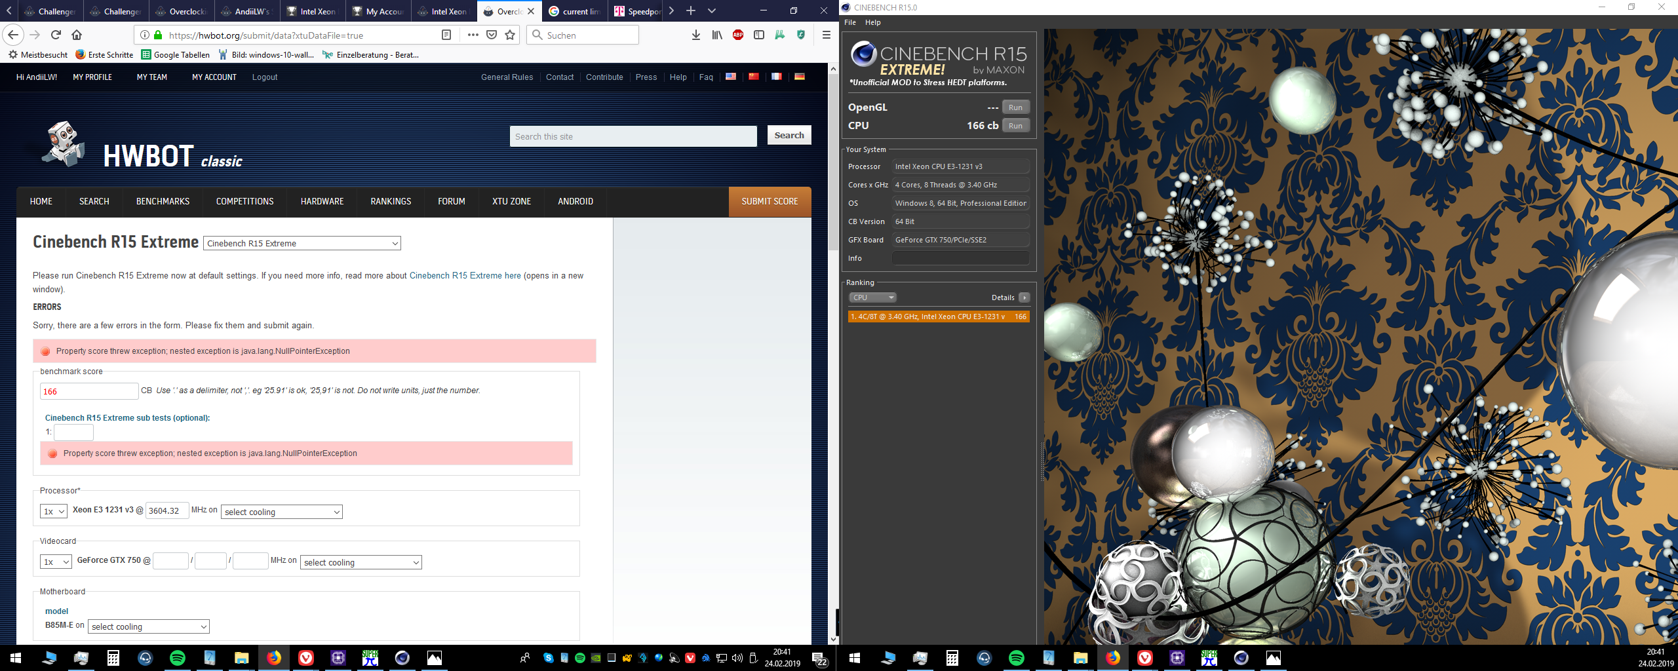Open page actions three-dot menu
This screenshot has height=671, width=1678.
pos(473,35)
